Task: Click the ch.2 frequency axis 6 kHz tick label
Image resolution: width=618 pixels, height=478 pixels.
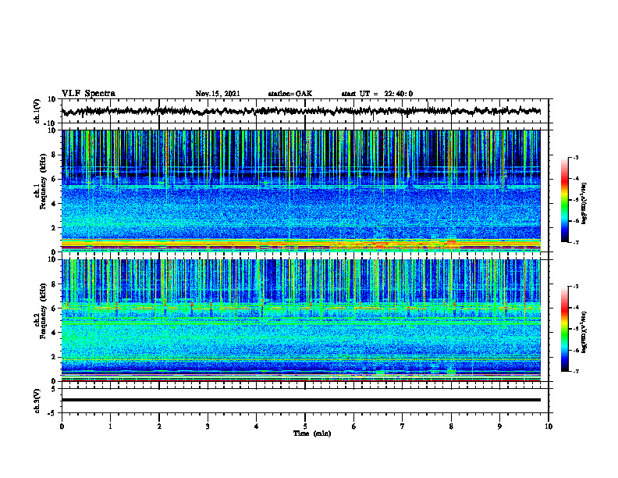Action: (55, 309)
